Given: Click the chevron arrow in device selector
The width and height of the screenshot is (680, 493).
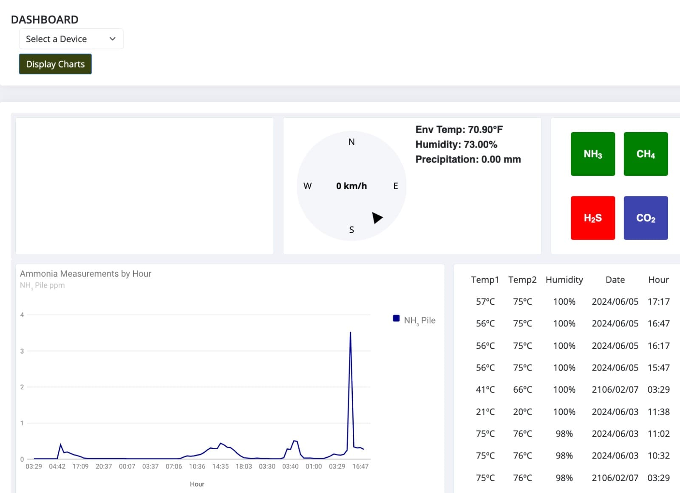Looking at the screenshot, I should click(x=113, y=39).
